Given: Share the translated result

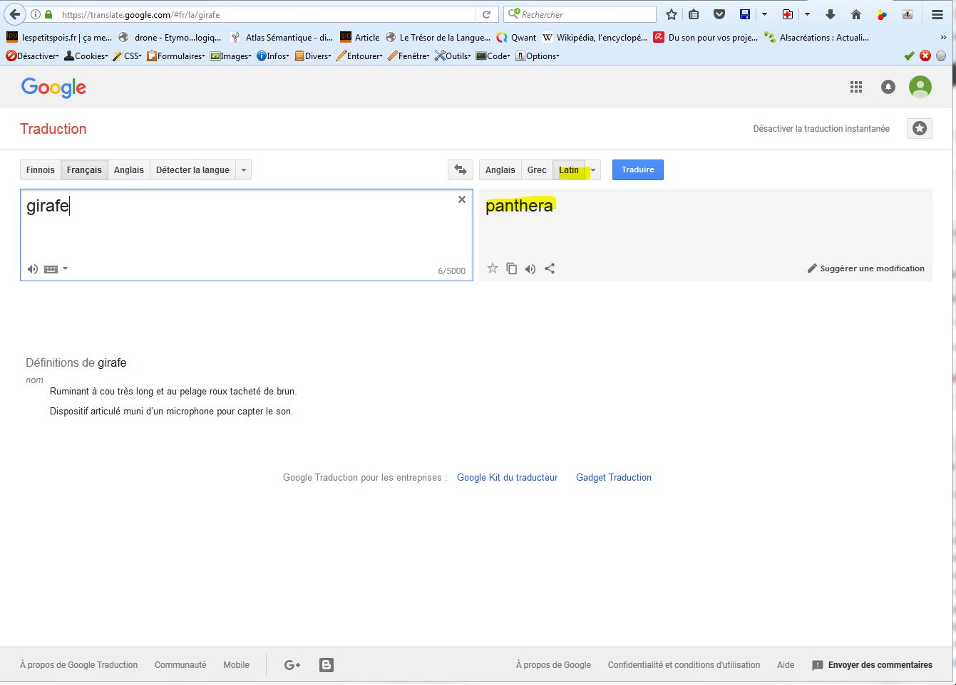Looking at the screenshot, I should click(550, 268).
